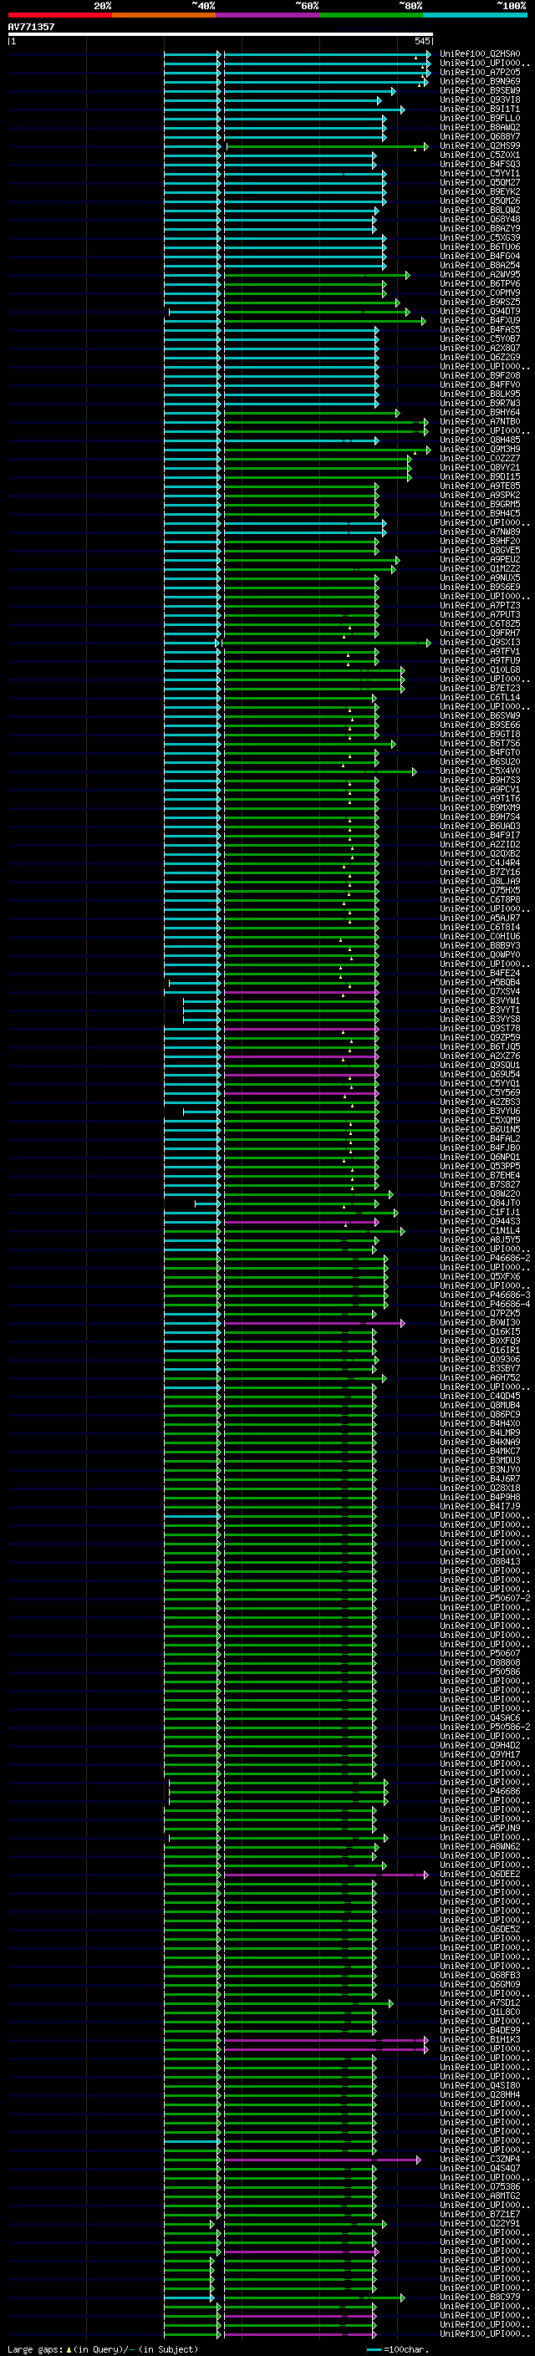Select the UniRef100_Q944S3 label
Image resolution: width=535 pixels, height=2356 pixels.
480,1222
